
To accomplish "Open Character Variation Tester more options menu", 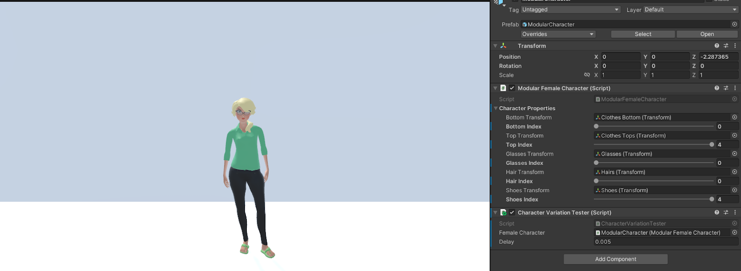I will tap(735, 212).
